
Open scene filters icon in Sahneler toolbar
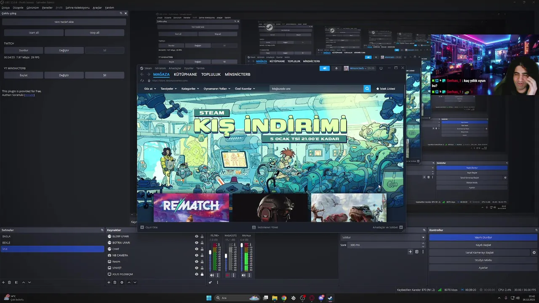click(16, 282)
